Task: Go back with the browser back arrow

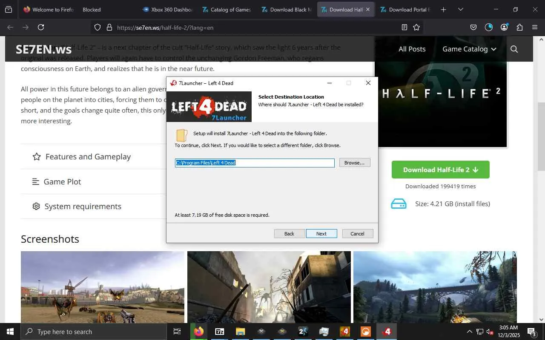Action: 10,27
